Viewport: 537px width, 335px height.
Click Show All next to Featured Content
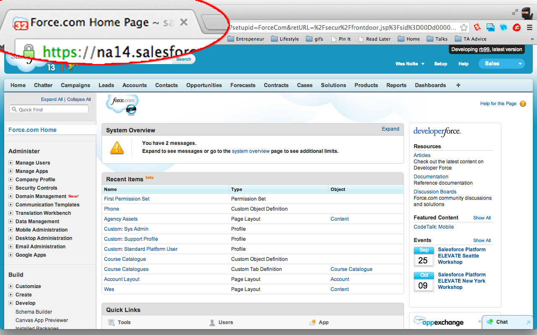click(482, 218)
